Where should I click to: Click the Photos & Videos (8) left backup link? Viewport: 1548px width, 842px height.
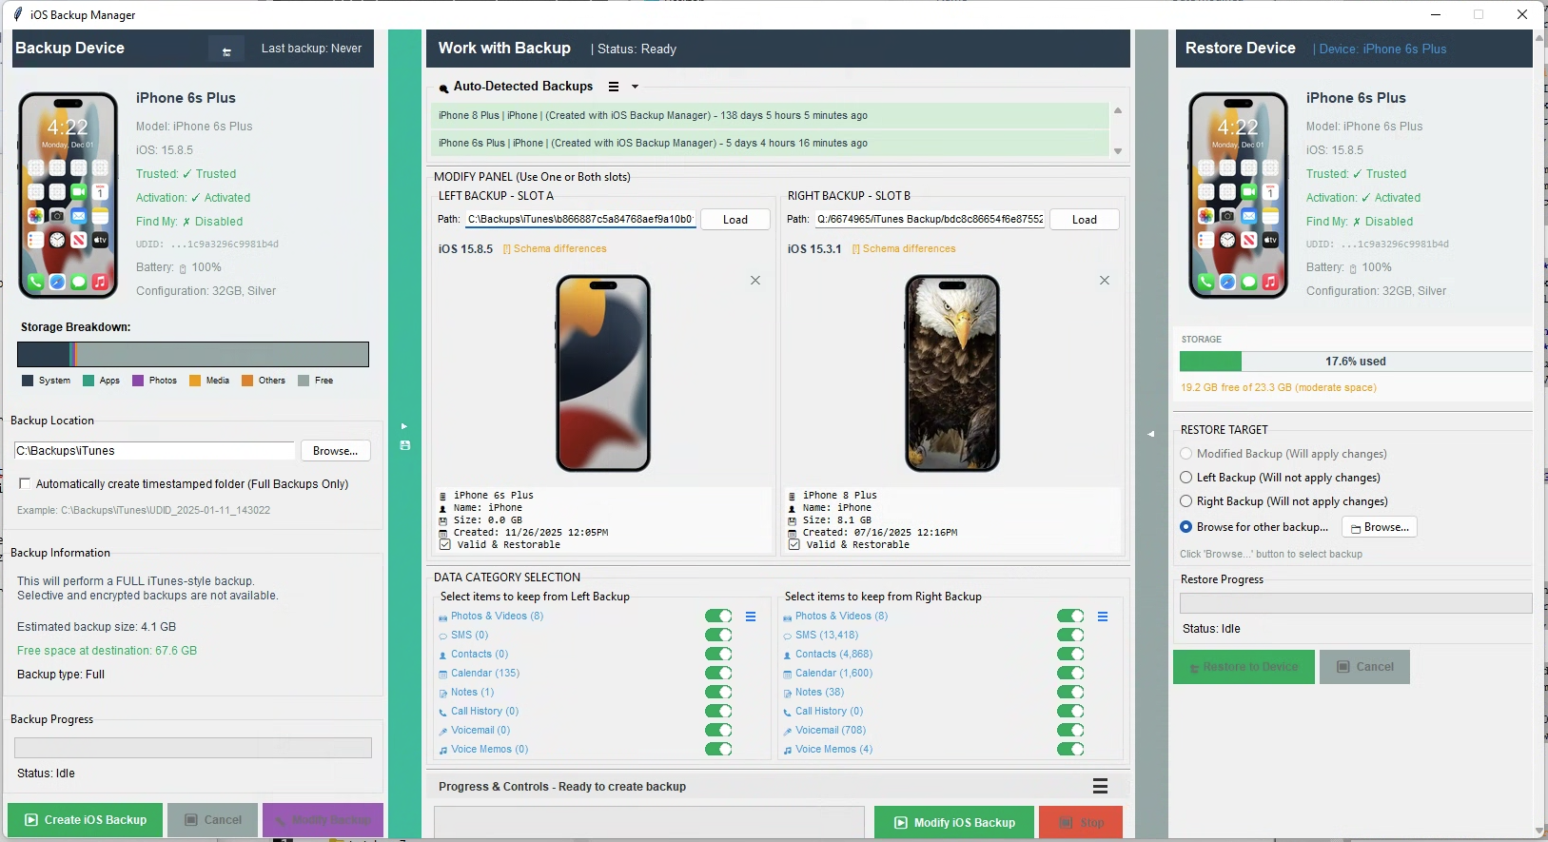point(497,617)
